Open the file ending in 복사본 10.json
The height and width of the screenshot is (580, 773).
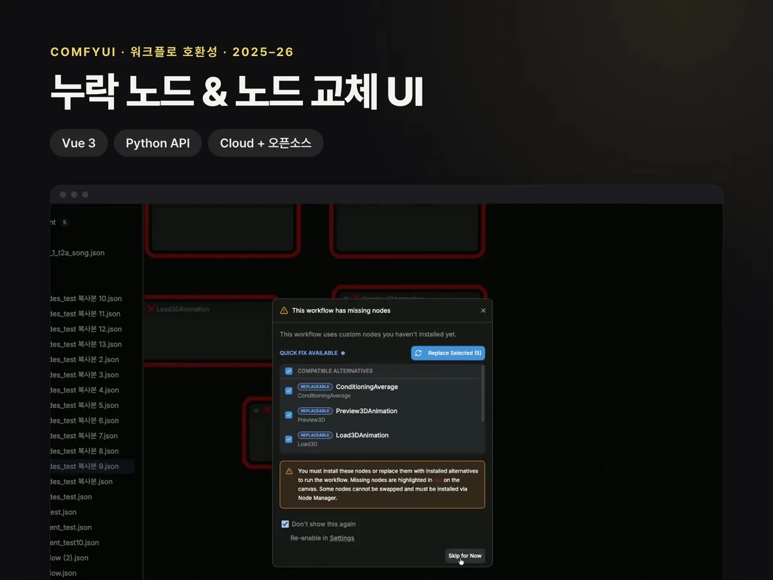(x=86, y=298)
